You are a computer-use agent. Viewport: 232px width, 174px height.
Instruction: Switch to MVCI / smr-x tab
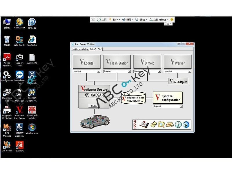[x=80, y=49]
